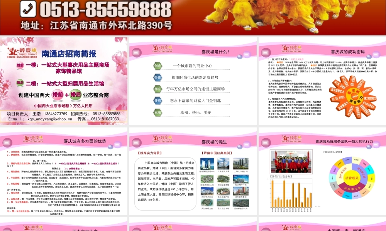Toggle the green 婚后 circle badge
Viewport: 386px width, 231px height.
tap(20, 82)
